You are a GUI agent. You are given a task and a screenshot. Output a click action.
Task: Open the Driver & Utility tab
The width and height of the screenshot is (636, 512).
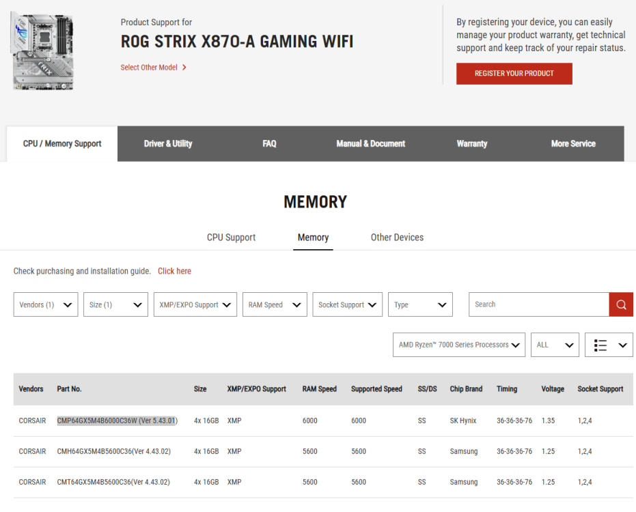168,144
